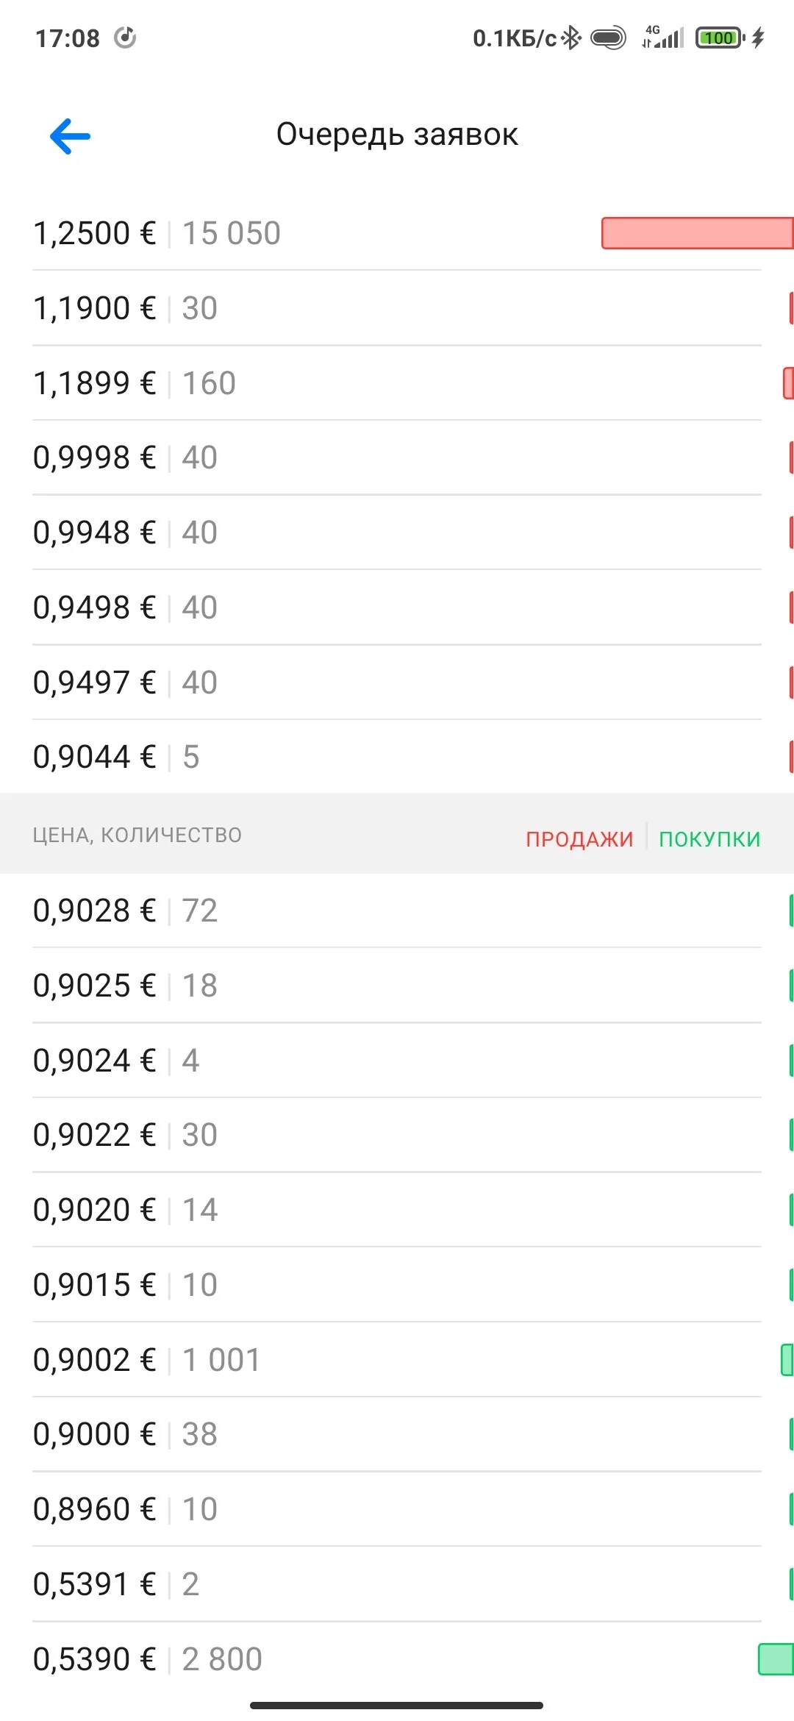Tap the green volume bar for 0,5390 €
794x1721 pixels.
pyautogui.click(x=776, y=1659)
